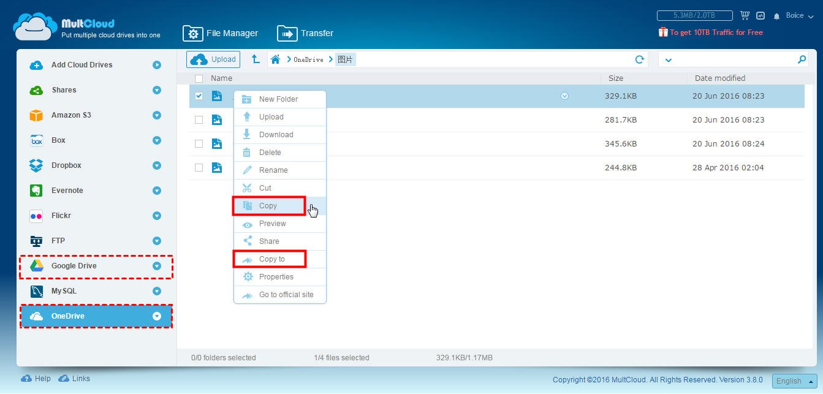Click the Help question mark icon
This screenshot has width=823, height=394.
click(x=26, y=379)
